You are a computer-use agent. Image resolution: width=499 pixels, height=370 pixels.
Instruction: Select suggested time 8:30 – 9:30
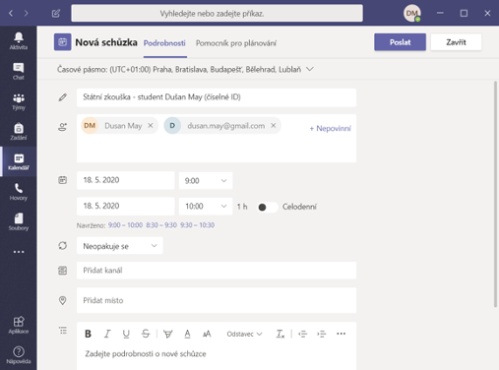(161, 225)
